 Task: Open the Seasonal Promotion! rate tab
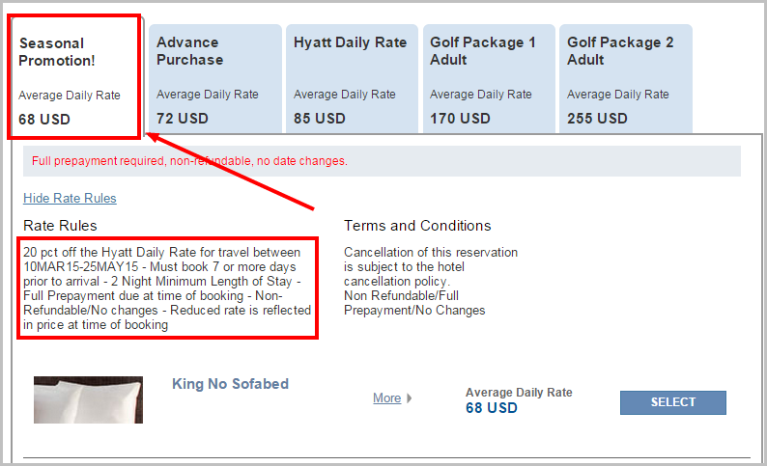(x=74, y=76)
